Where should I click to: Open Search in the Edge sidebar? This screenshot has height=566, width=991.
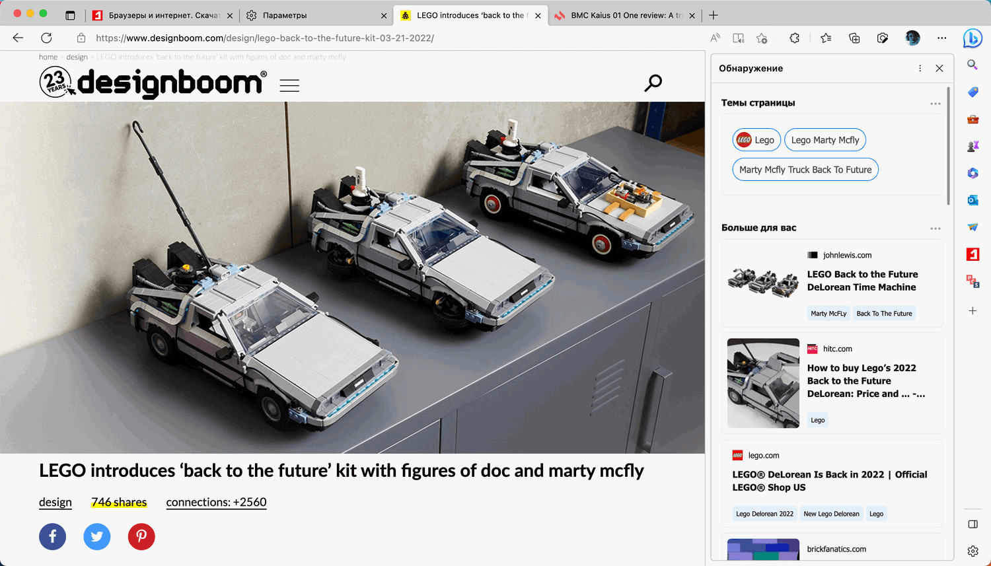973,65
